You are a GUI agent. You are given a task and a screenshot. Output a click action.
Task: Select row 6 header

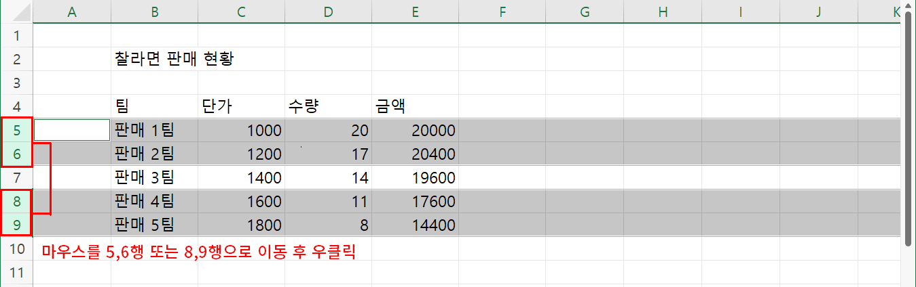pos(16,154)
